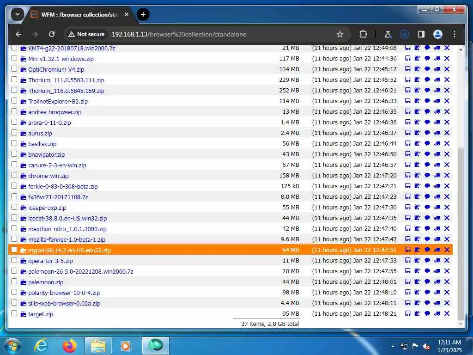Screen dimensions: 473x355
Task: Click the move truck icon on the highlighted mypal row
Action: pos(437,250)
